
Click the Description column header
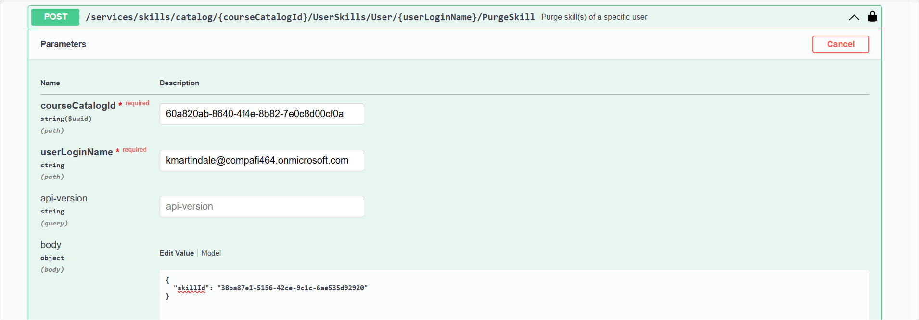[x=179, y=83]
